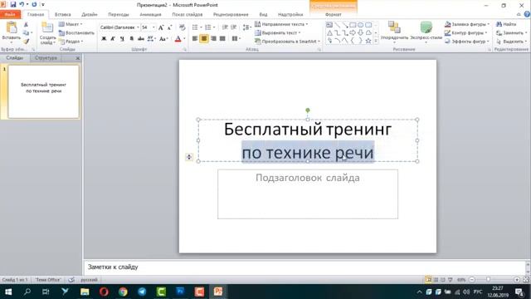Screen dimensions: 531x299
Task: Open the Файл tab
Action: (10, 14)
